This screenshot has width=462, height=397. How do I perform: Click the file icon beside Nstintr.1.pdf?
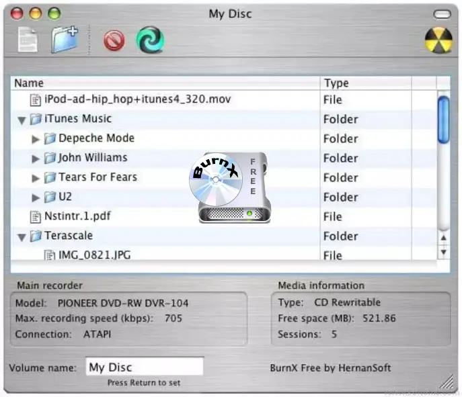coord(36,216)
